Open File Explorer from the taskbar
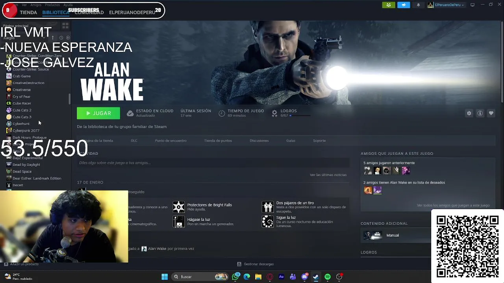 (x=258, y=277)
